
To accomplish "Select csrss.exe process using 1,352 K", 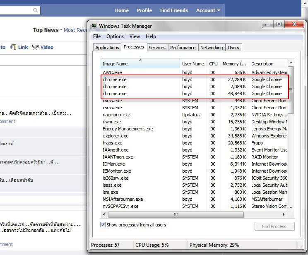I will (x=195, y=108).
